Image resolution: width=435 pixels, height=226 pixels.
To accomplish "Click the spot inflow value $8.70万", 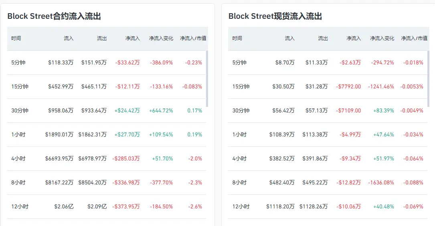I will click(x=285, y=62).
